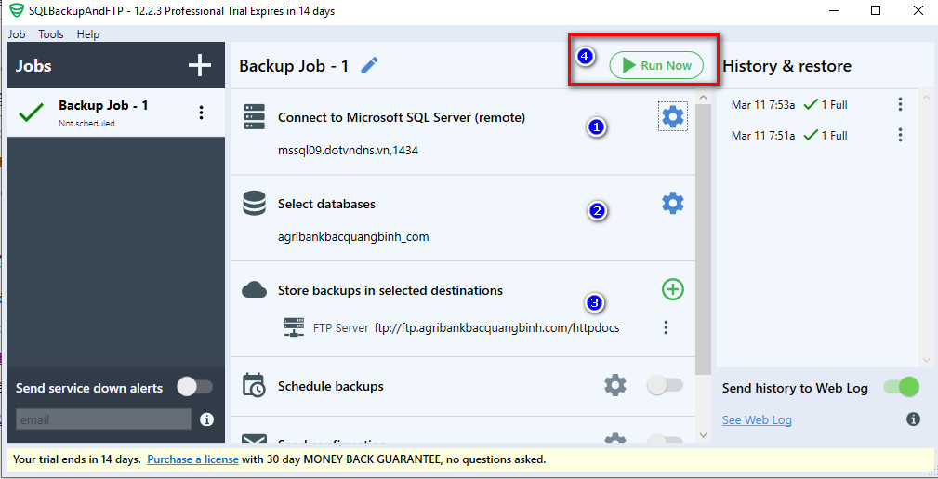The height and width of the screenshot is (479, 938).
Task: Toggle Send service down alerts switch
Action: coord(195,387)
